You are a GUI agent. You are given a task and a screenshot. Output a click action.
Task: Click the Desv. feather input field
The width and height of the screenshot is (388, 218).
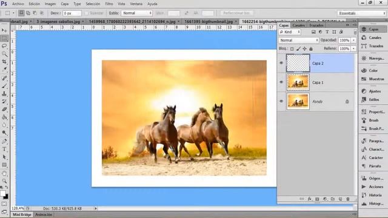[72, 13]
